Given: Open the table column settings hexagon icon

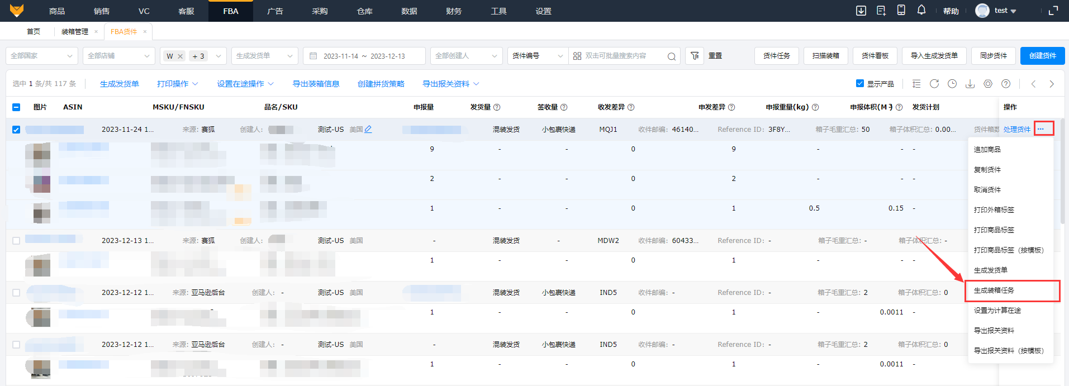Looking at the screenshot, I should [x=988, y=84].
